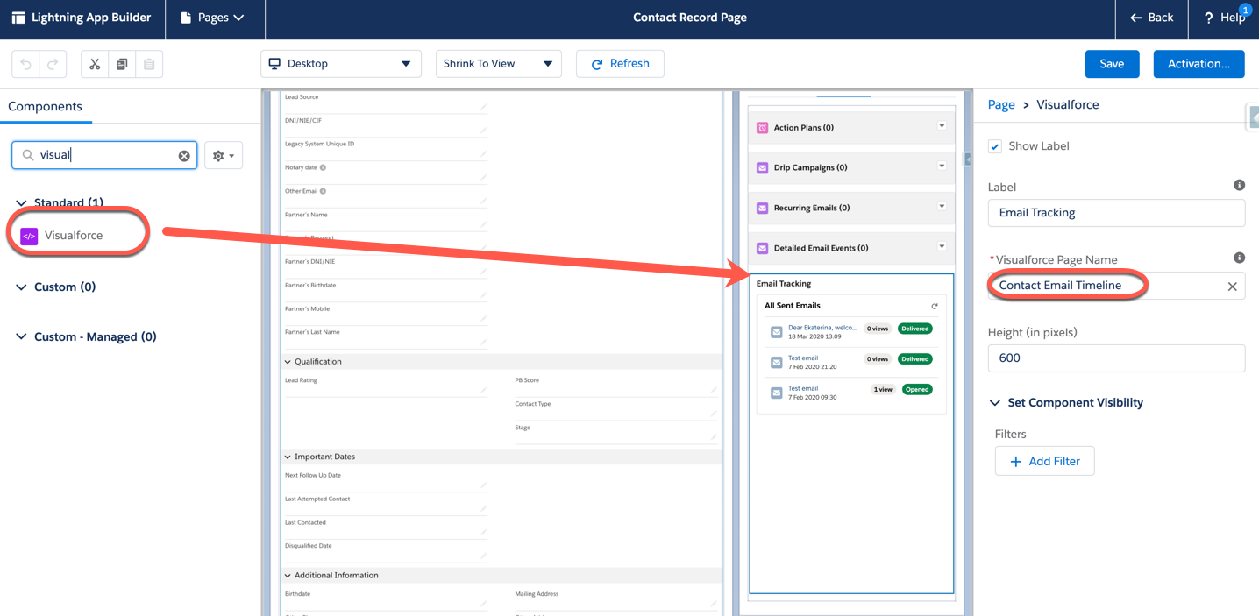Click the Save button
The image size is (1259, 616).
coord(1112,63)
